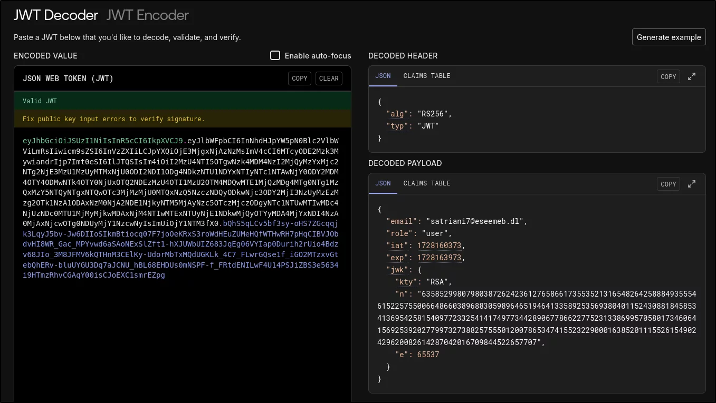The width and height of the screenshot is (716, 403).
Task: Select the JWT Decoder tab
Action: (56, 15)
